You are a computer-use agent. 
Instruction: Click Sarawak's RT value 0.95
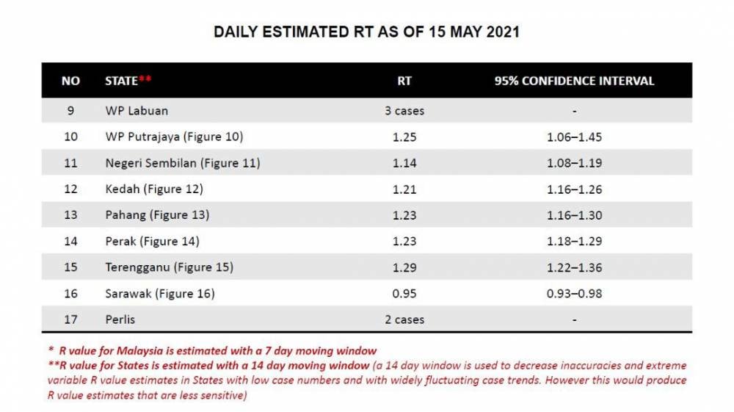[x=404, y=294]
